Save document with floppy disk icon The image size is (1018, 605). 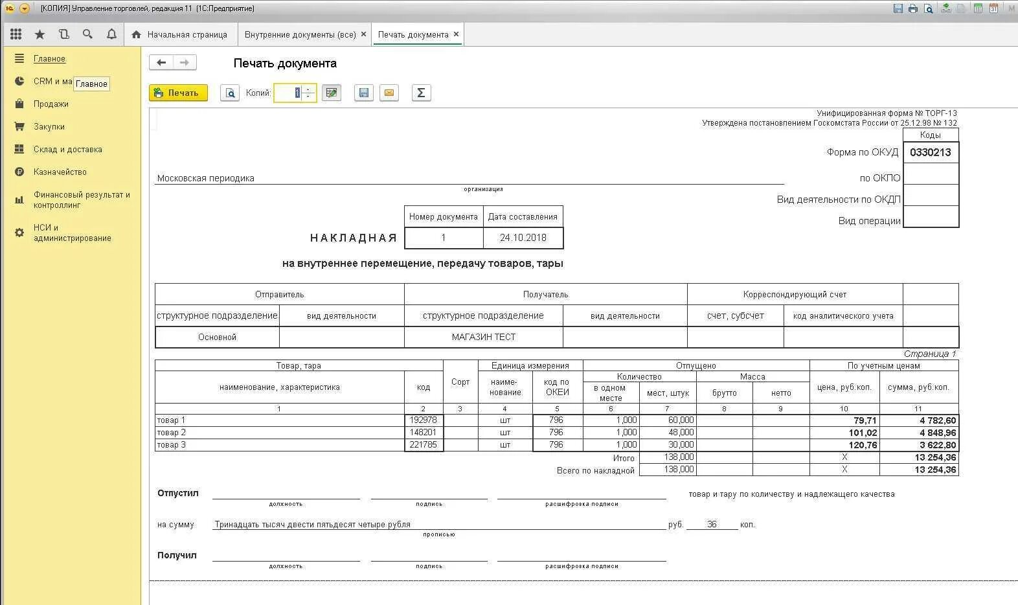click(x=364, y=93)
